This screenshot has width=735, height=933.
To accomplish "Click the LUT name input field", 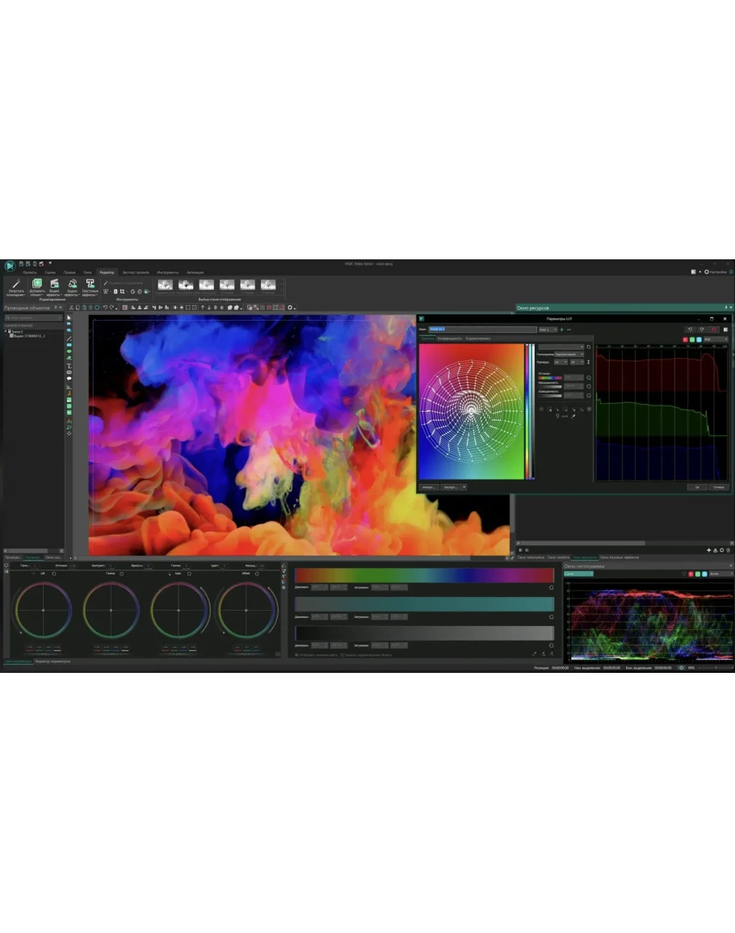I will [482, 330].
